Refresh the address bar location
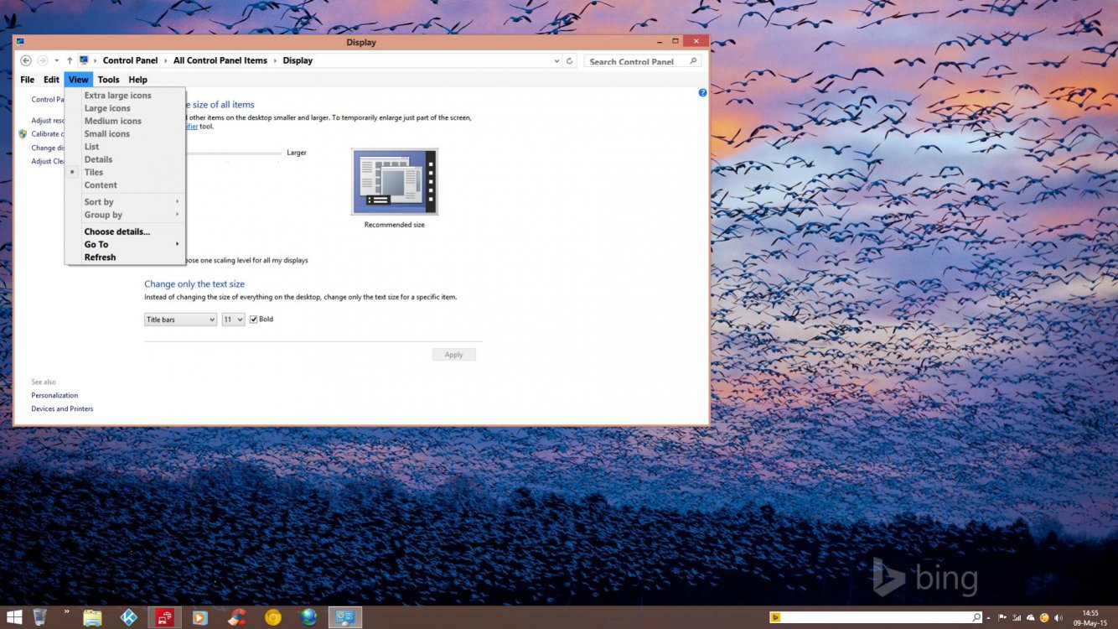Image resolution: width=1118 pixels, height=629 pixels. (570, 60)
